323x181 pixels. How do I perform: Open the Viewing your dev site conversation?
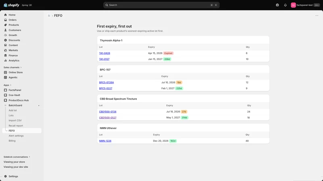pos(16,167)
